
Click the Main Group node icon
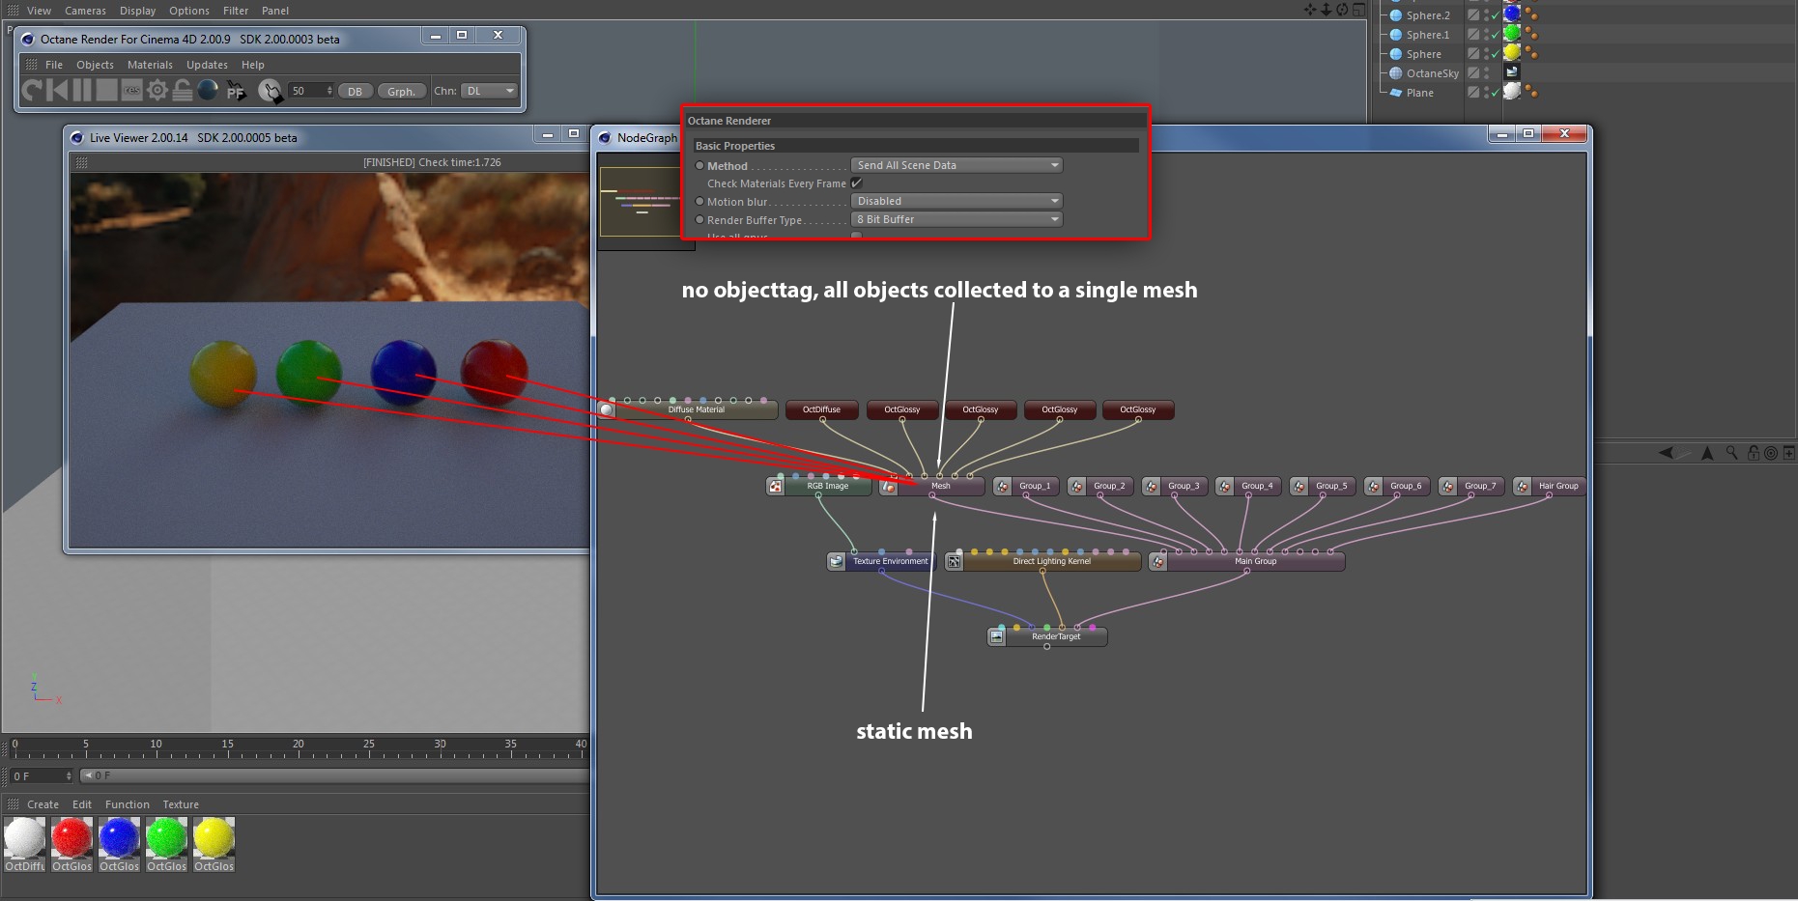point(1158,561)
